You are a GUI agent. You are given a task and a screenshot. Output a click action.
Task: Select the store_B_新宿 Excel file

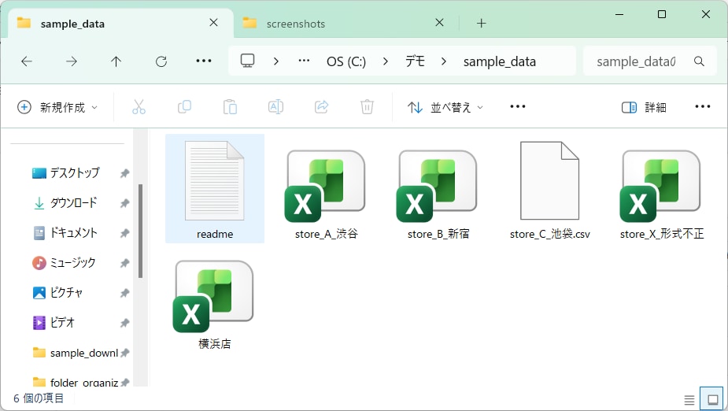[x=438, y=190]
